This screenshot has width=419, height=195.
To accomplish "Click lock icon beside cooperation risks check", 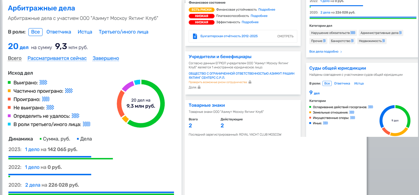I will 250,82.
